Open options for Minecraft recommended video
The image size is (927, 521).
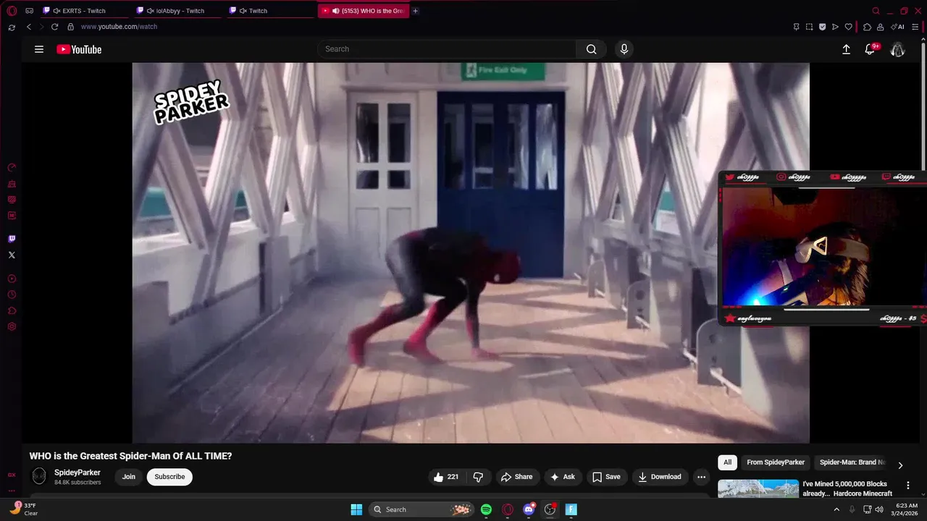907,486
